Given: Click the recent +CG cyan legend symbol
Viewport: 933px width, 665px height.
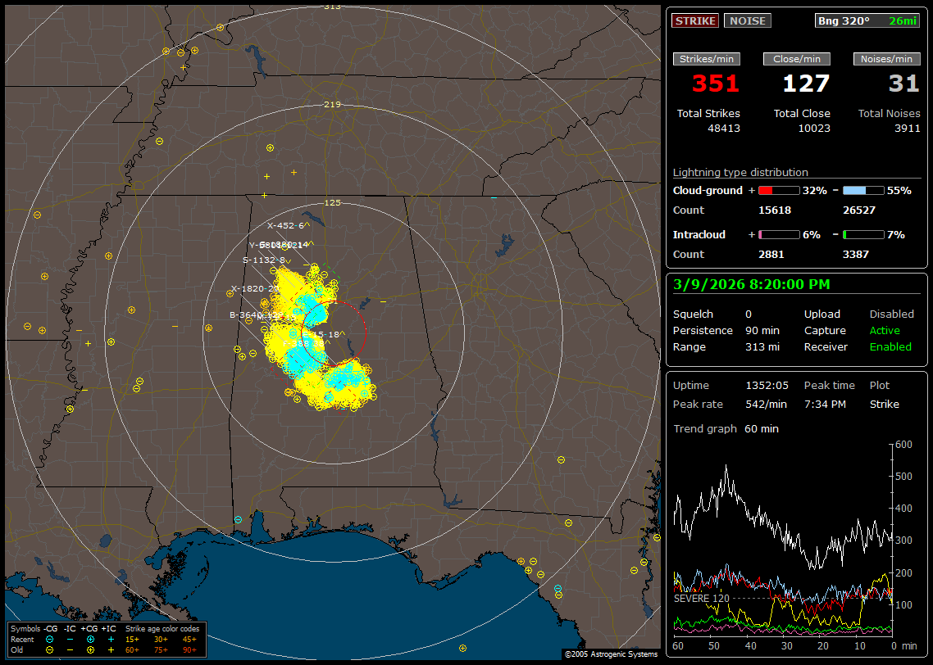Looking at the screenshot, I should click(x=90, y=639).
